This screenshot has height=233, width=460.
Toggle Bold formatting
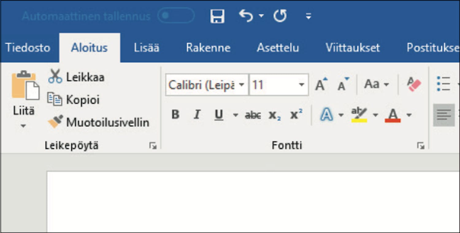(175, 115)
